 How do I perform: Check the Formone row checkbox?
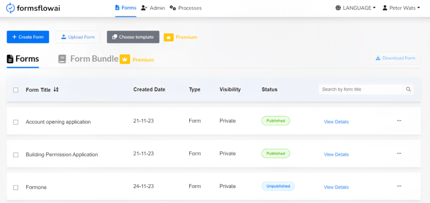point(16,187)
